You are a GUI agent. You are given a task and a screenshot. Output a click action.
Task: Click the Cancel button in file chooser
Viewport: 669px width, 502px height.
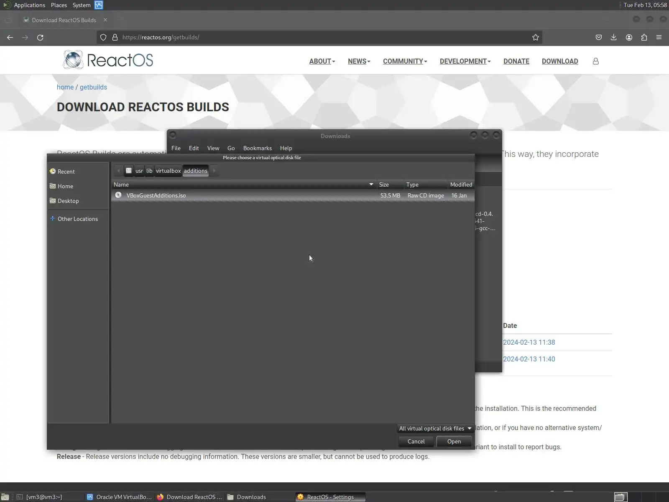click(416, 441)
